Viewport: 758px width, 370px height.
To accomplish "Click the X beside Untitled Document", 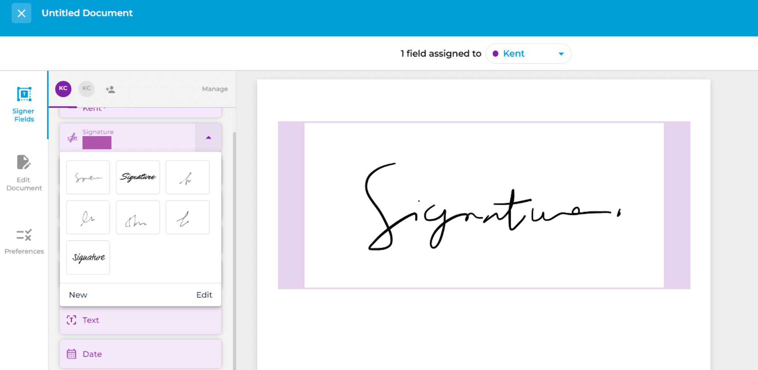I will click(x=21, y=13).
